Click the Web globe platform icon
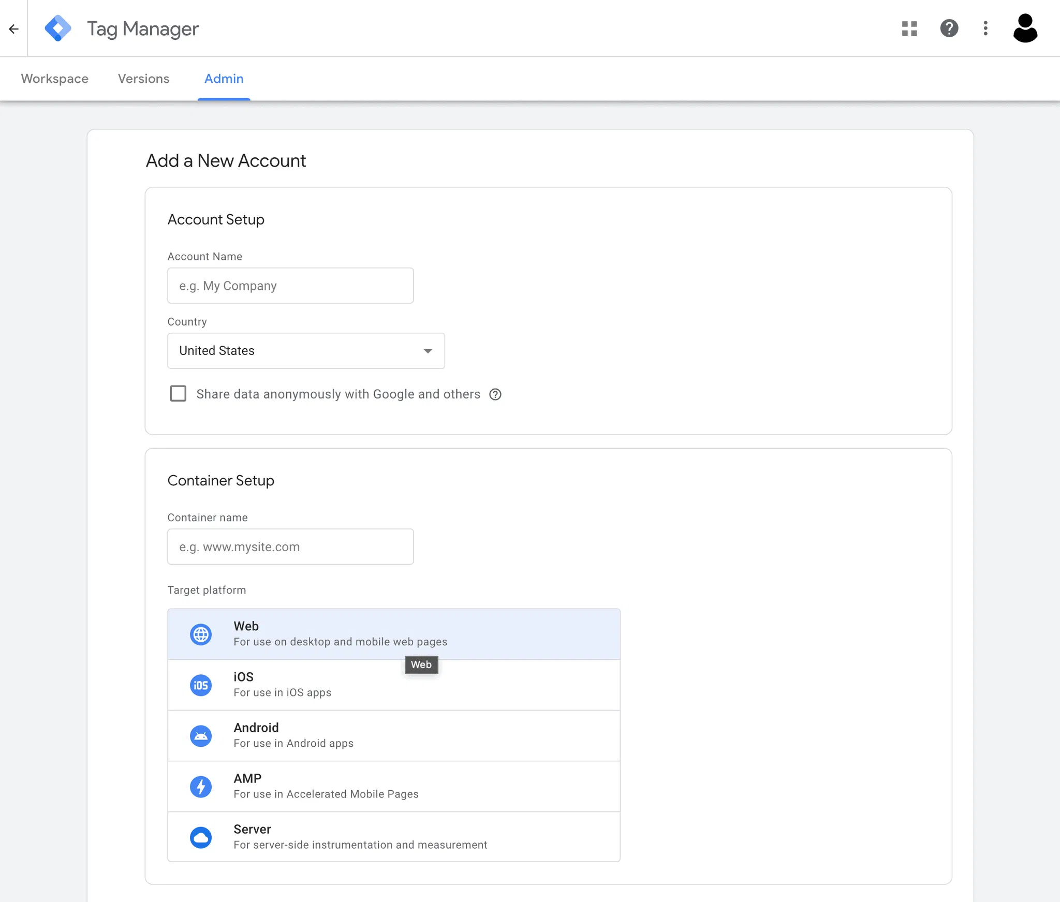1060x902 pixels. 201,634
